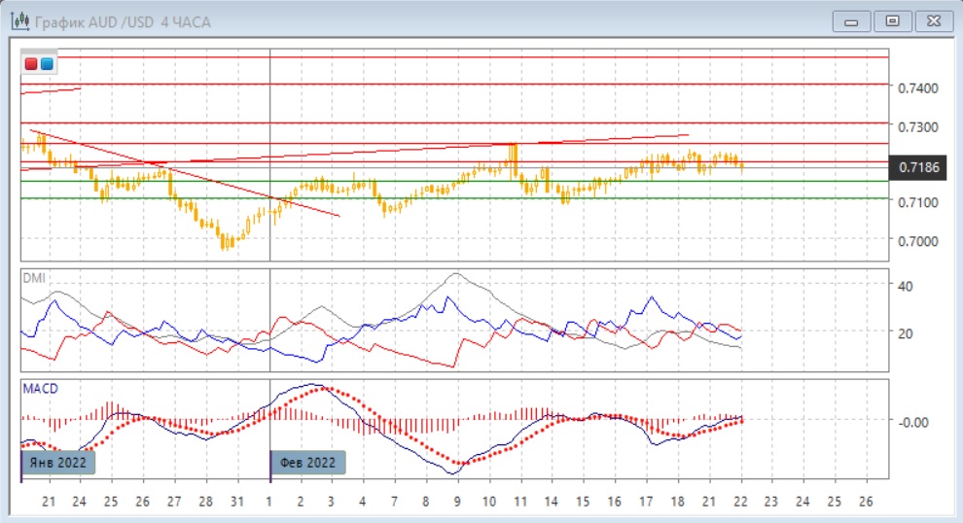
Task: Click date 31 on the time axis
Action: (x=236, y=502)
